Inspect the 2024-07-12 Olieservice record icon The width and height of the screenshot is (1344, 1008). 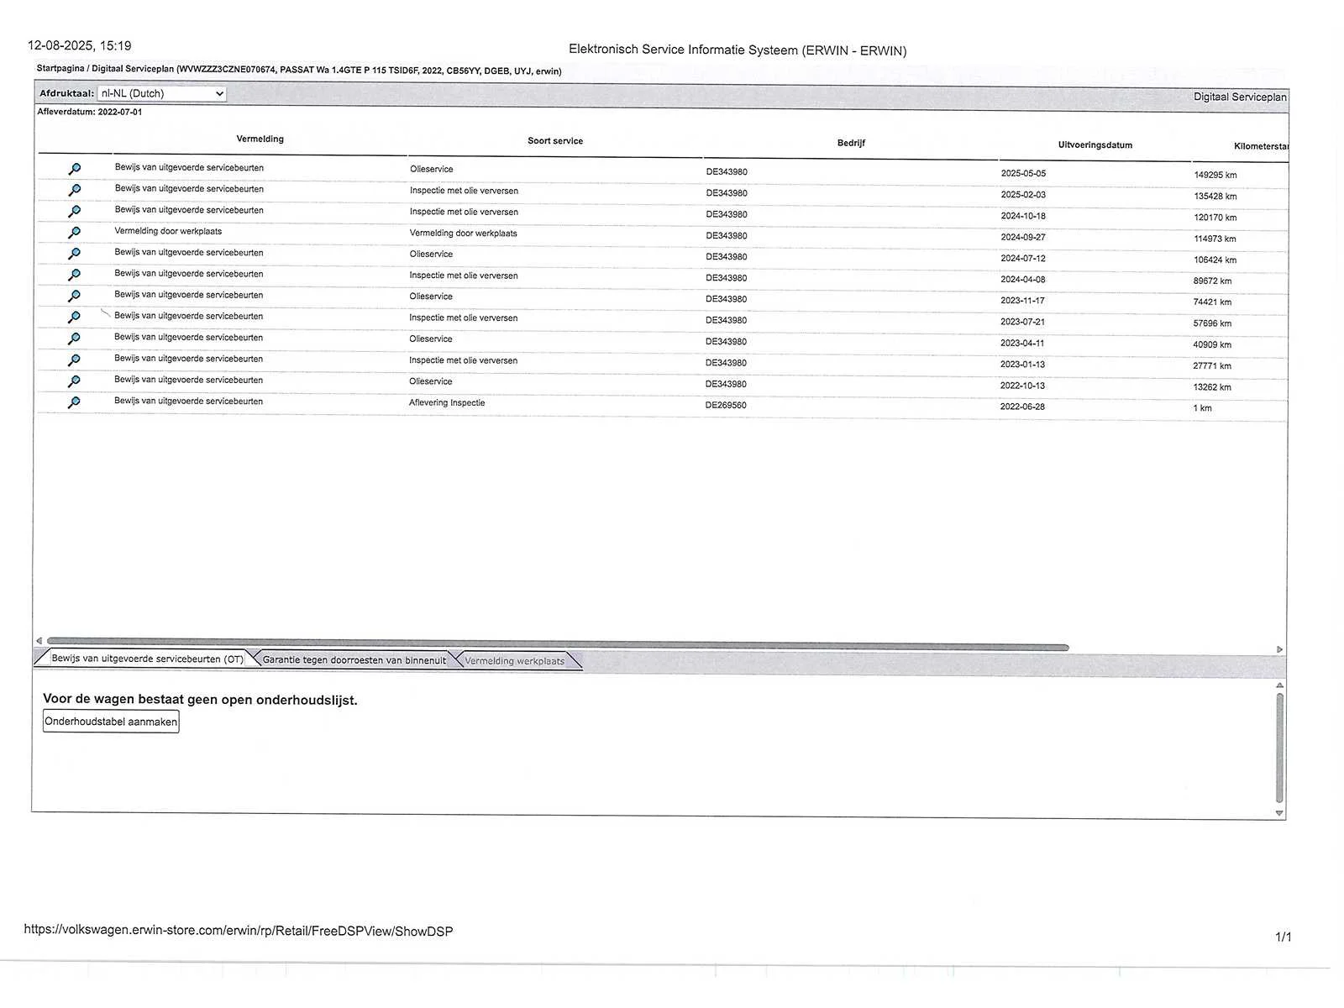[x=74, y=254]
